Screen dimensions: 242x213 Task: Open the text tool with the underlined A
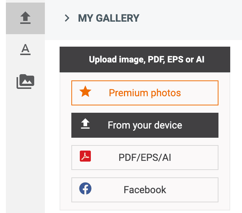point(25,50)
